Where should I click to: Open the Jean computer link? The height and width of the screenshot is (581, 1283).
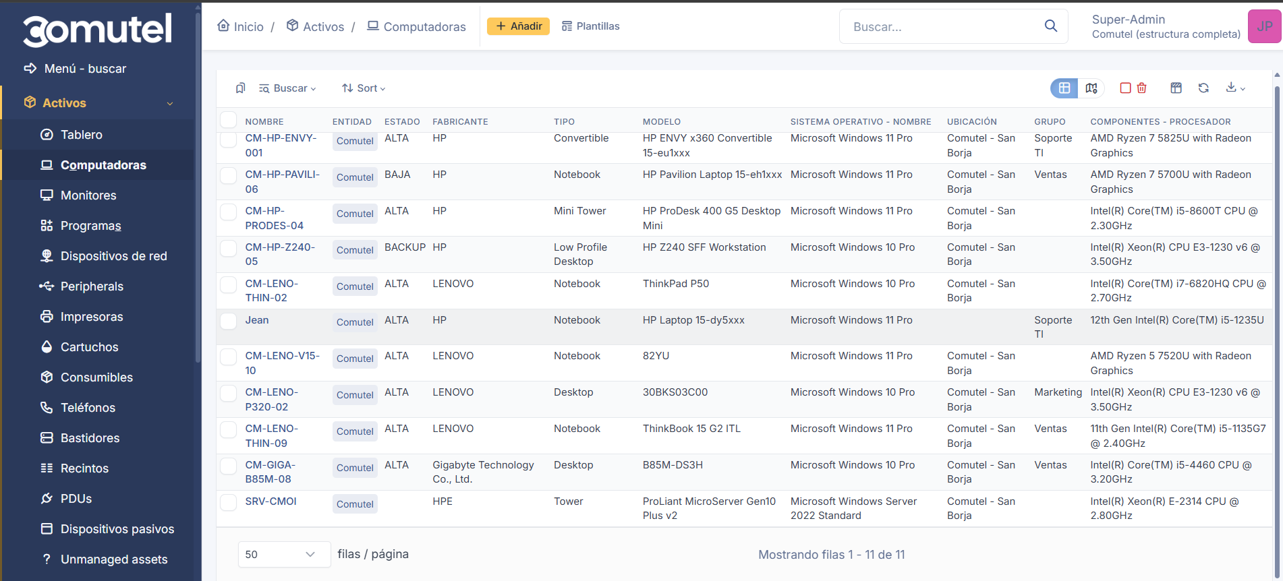point(257,320)
